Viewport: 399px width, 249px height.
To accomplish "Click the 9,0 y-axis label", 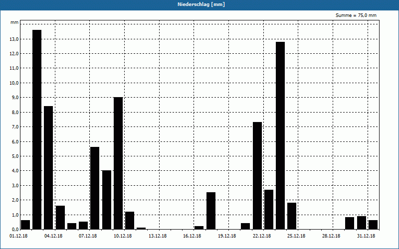I will (x=15, y=98).
